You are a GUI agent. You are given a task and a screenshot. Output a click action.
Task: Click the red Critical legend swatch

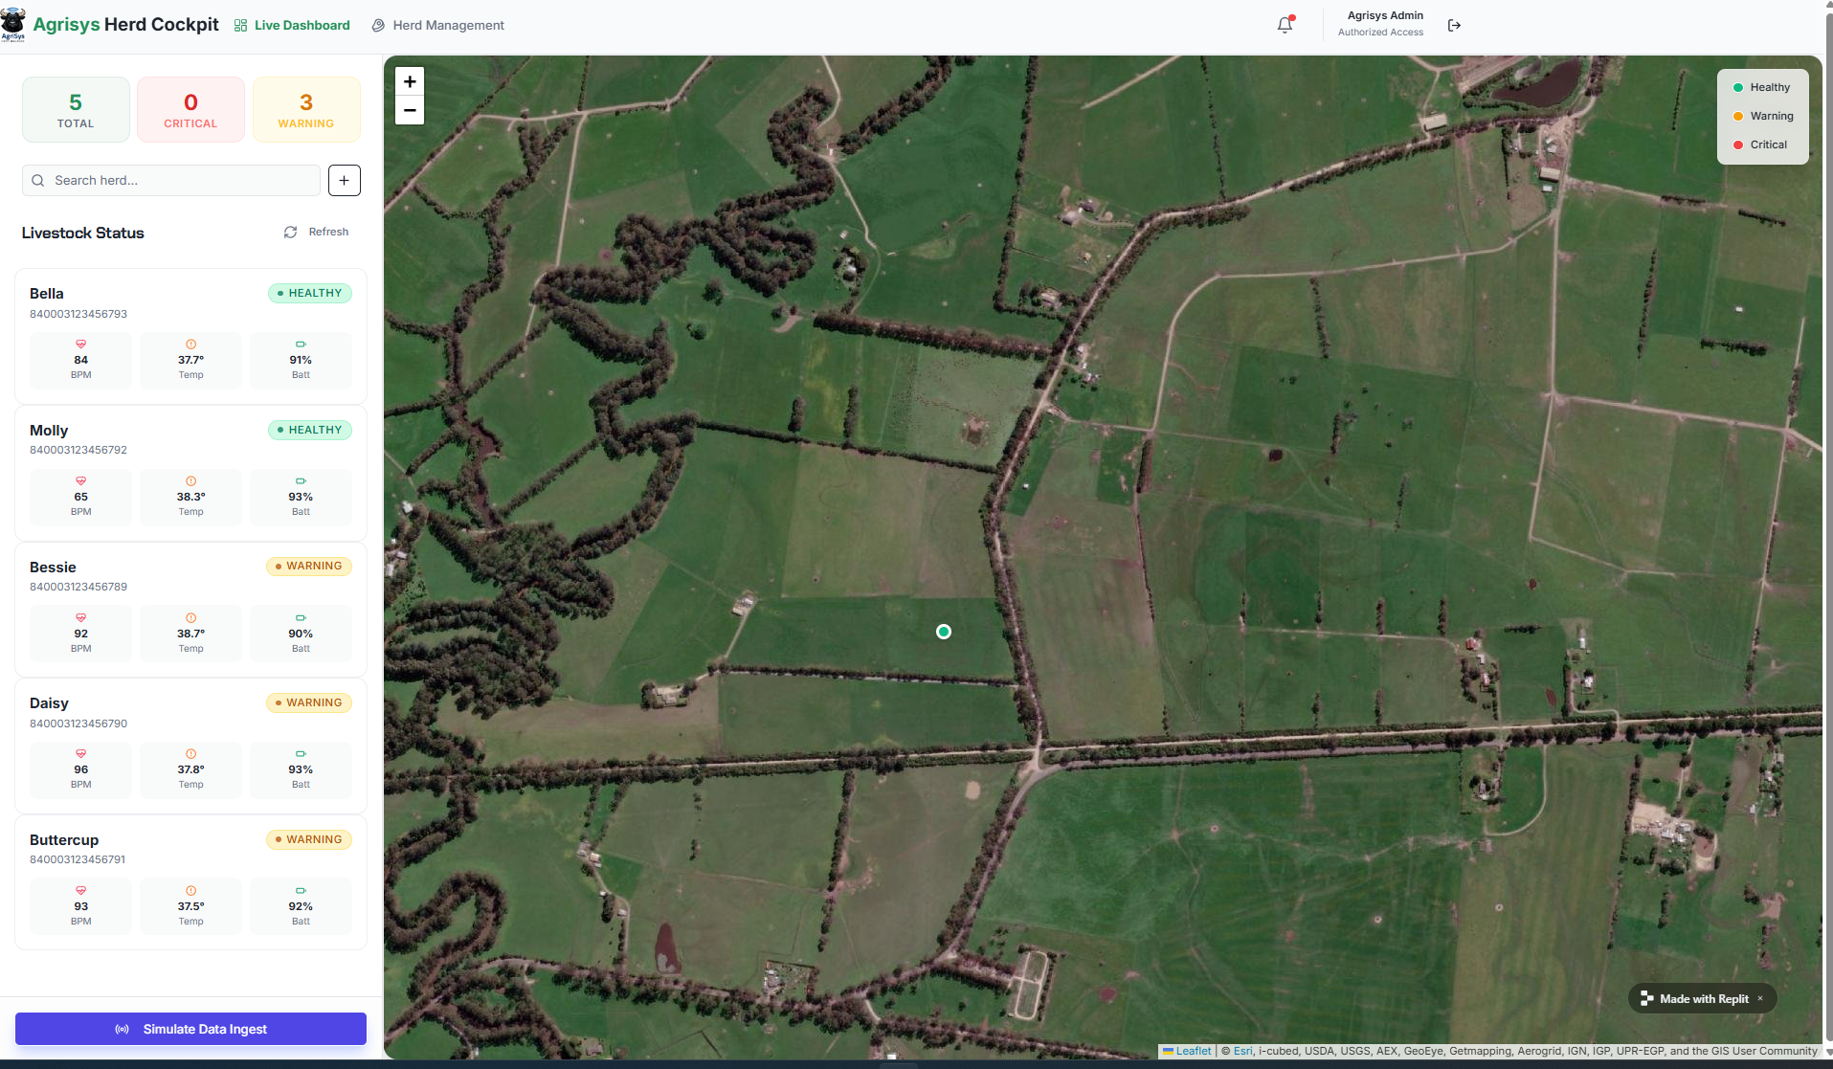point(1737,145)
